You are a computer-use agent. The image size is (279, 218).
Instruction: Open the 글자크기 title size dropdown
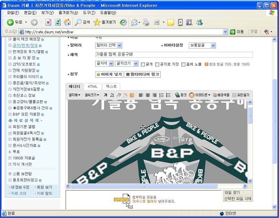[x=127, y=64]
